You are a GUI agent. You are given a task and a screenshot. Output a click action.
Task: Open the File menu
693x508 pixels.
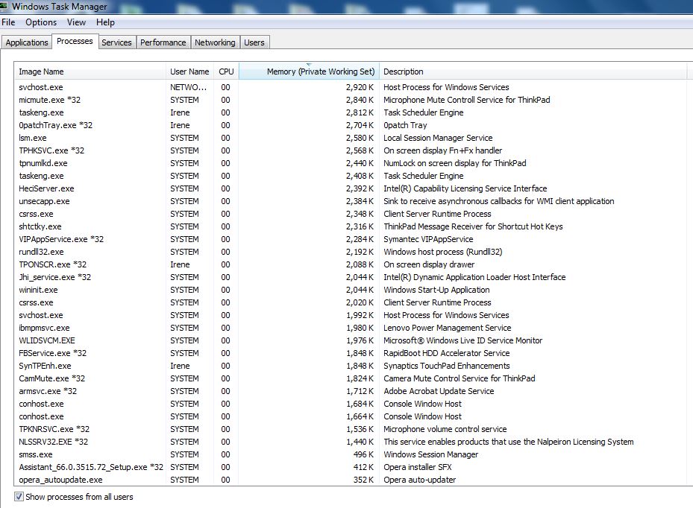pos(8,22)
